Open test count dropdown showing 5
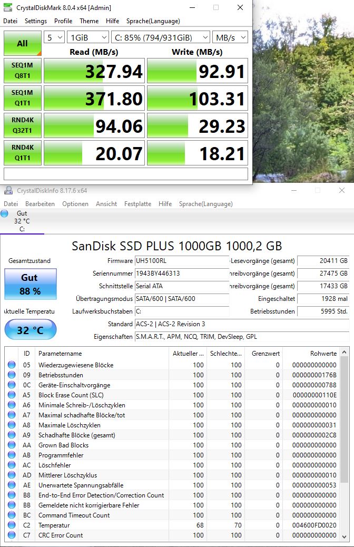354x547 pixels. tap(54, 37)
